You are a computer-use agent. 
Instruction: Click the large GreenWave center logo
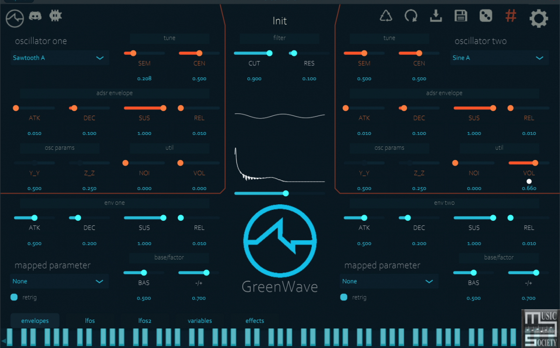(x=280, y=241)
